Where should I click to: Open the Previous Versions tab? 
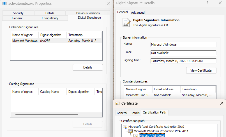(x=88, y=13)
